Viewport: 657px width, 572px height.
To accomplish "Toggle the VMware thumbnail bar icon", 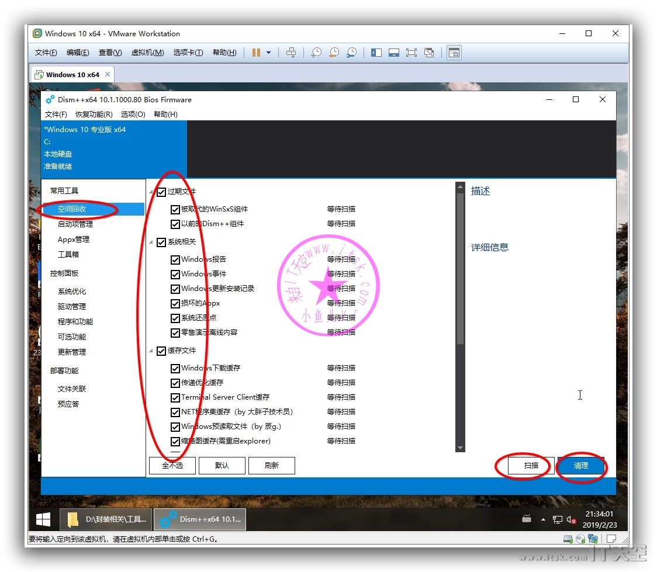I will pos(394,53).
